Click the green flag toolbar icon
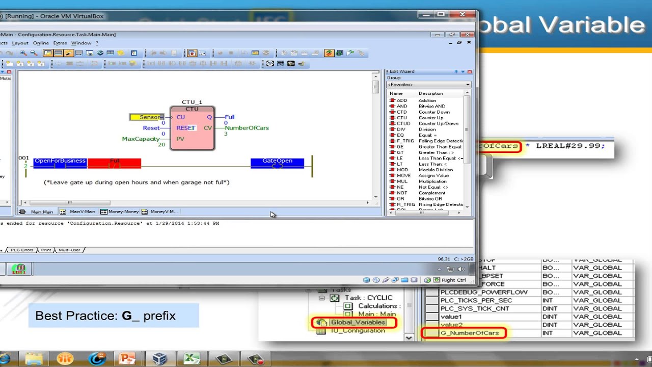Viewport: 652px width, 367px height. point(350,53)
